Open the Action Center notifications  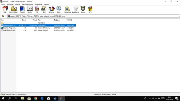(177, 98)
